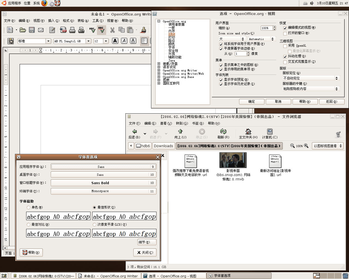Screen dimensions: 349x279
Task: Zoom in with magnifier plus icon
Action: pyautogui.click(x=306, y=146)
